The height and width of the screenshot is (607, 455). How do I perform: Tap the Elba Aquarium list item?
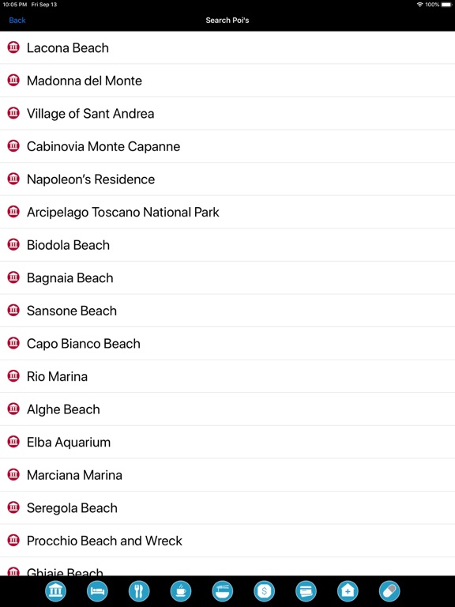coord(227,442)
